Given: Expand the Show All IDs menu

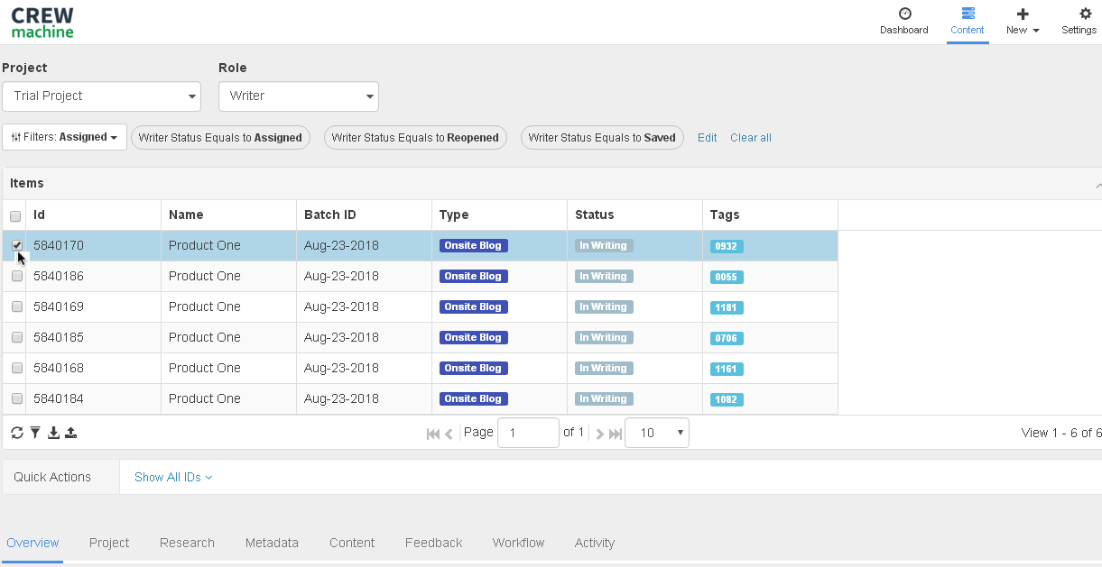Looking at the screenshot, I should coord(173,477).
